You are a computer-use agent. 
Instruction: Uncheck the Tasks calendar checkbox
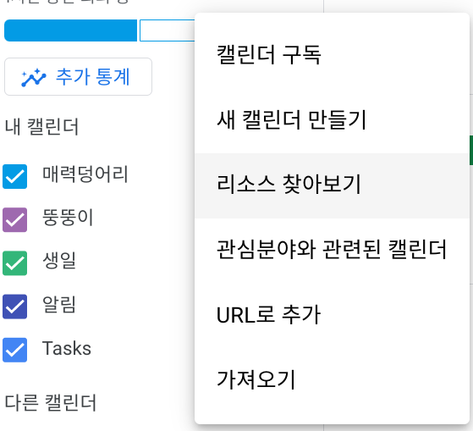tap(14, 350)
